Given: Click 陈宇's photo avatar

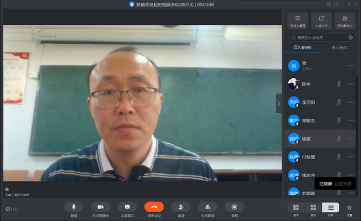Looking at the screenshot, I should (x=294, y=84).
